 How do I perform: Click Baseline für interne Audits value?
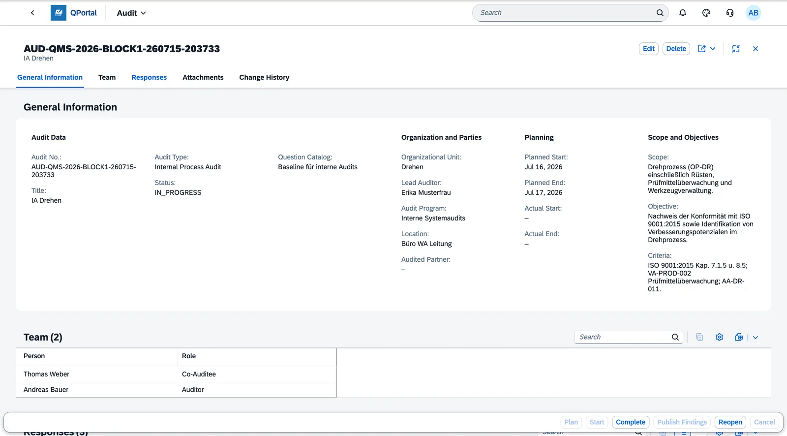[318, 167]
